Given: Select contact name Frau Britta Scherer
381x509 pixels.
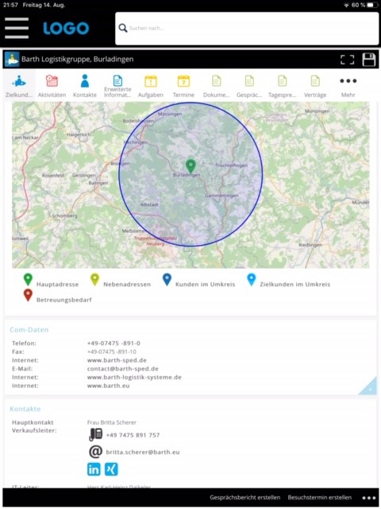Looking at the screenshot, I should [x=112, y=422].
